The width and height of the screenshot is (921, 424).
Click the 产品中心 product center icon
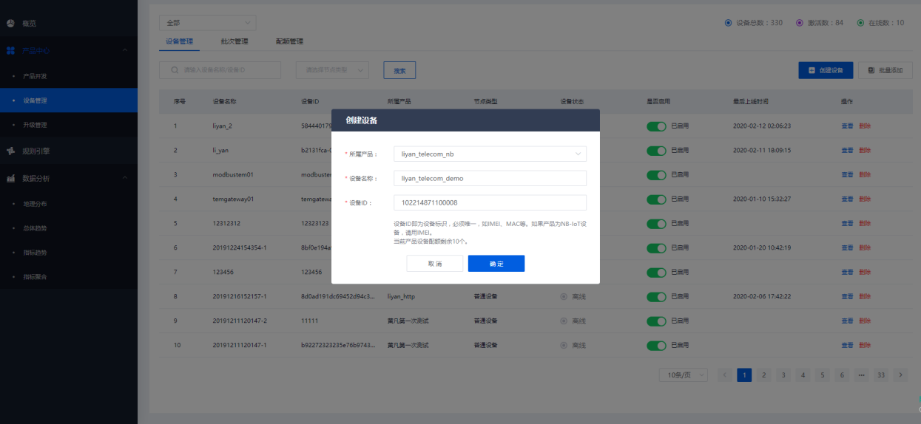(10, 51)
